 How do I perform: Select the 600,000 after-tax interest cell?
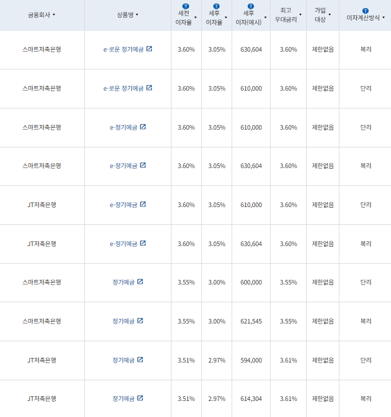pyautogui.click(x=251, y=282)
